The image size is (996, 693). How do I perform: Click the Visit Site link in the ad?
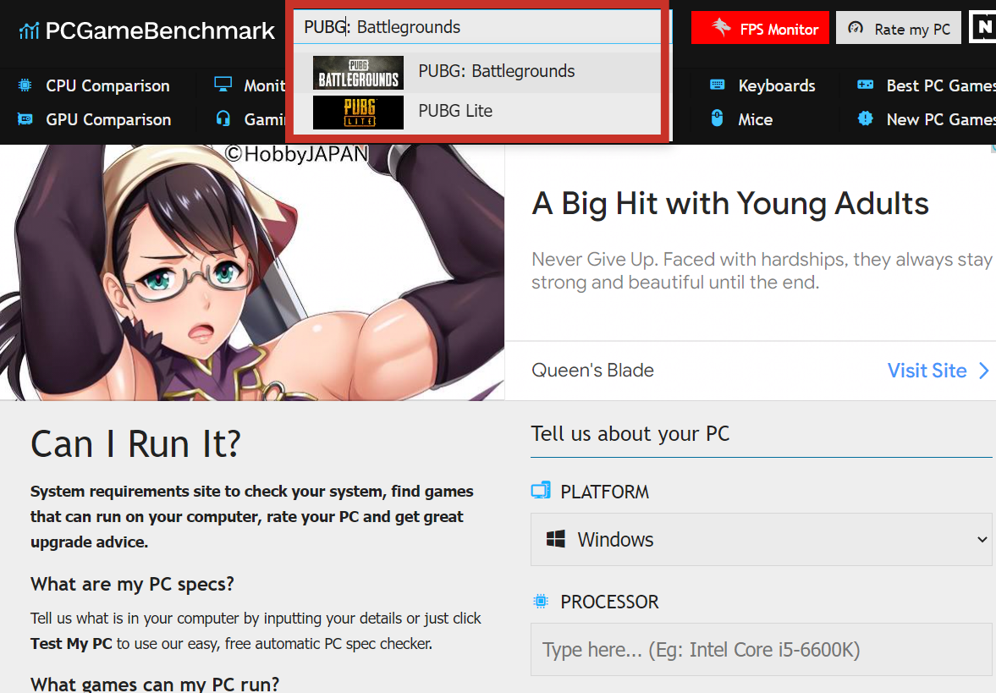click(x=927, y=371)
